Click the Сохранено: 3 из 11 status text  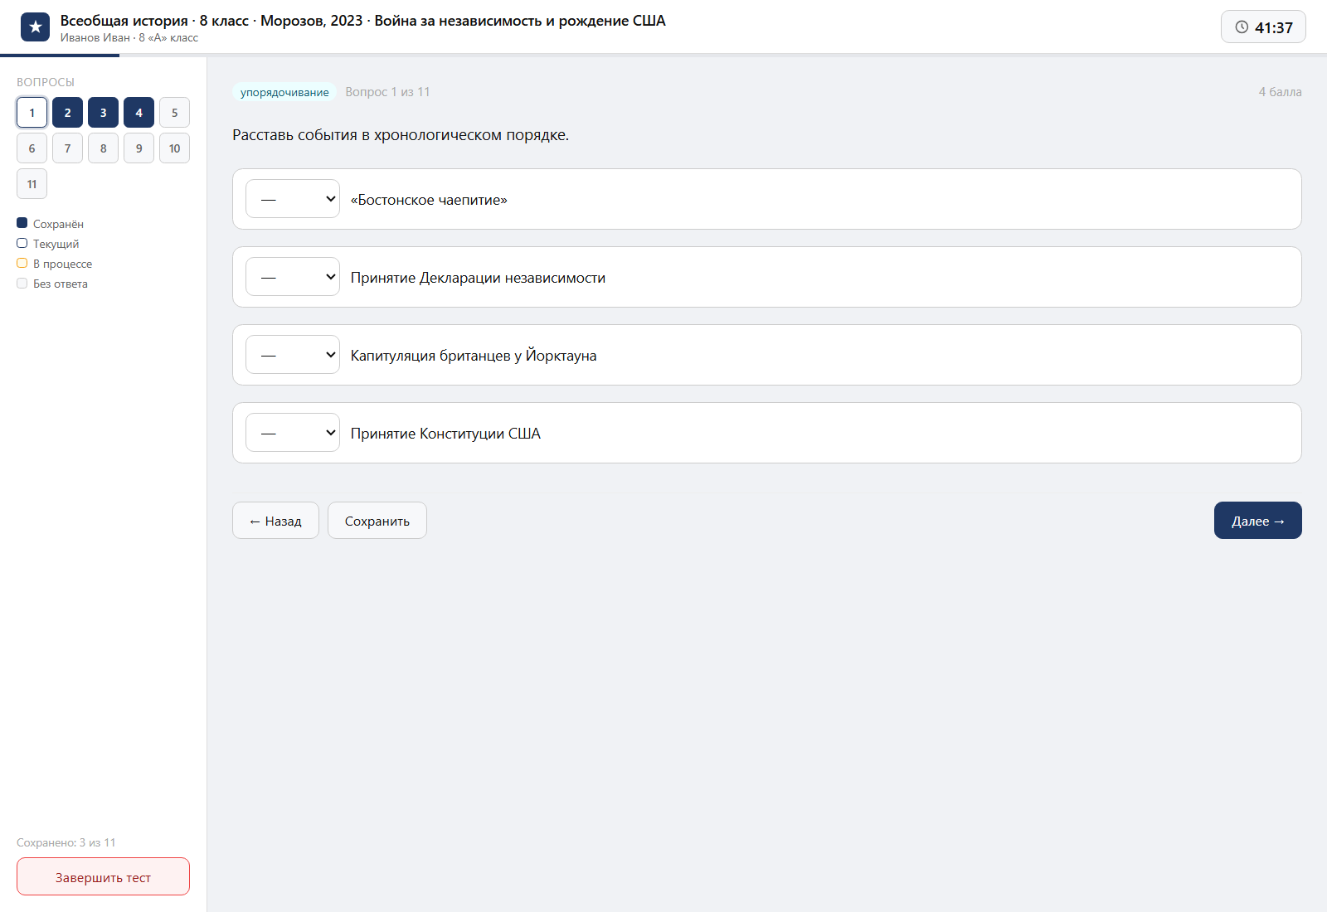coord(66,842)
